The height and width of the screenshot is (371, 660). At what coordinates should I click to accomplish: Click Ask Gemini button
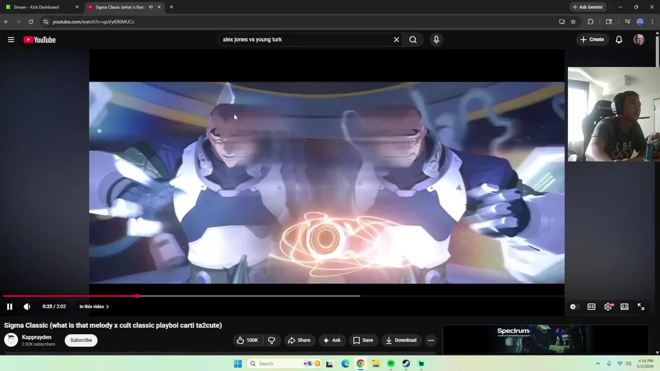click(587, 7)
